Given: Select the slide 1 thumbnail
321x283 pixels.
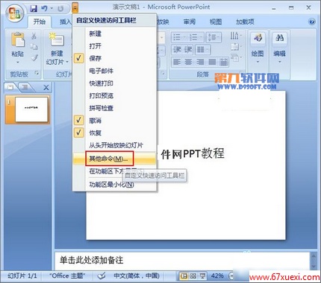Looking at the screenshot, I should [x=31, y=109].
